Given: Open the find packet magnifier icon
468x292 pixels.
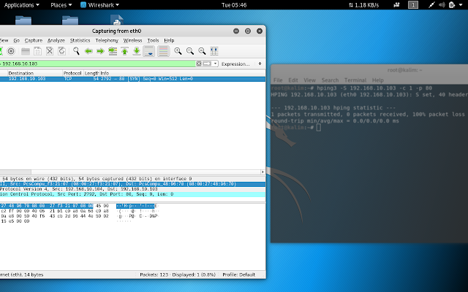Looking at the screenshot, I should coord(76,51).
